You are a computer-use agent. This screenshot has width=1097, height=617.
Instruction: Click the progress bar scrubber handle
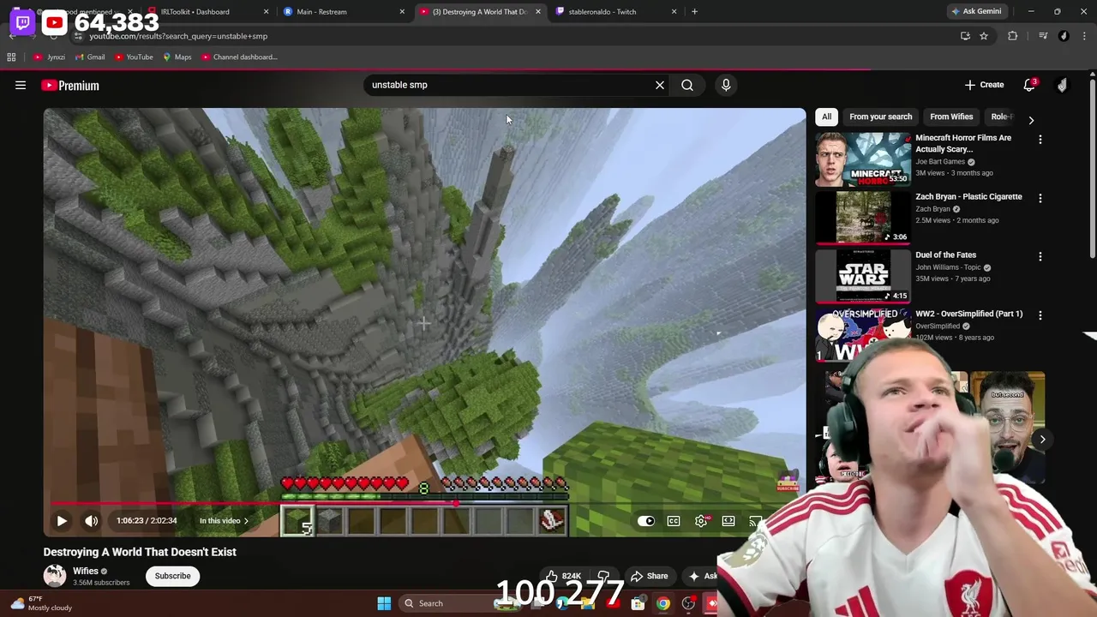pyautogui.click(x=456, y=504)
